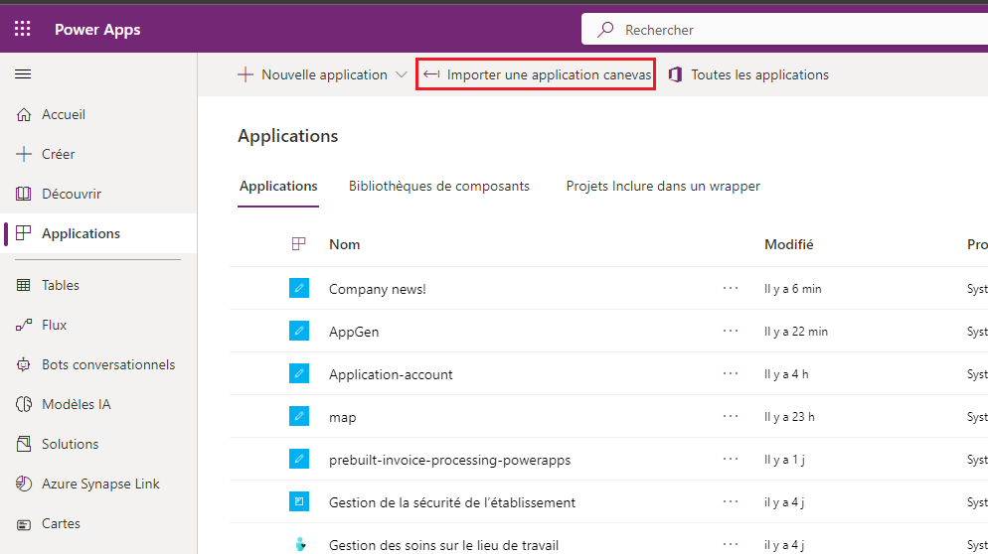
Task: Open the AppGen app link
Action: [354, 332]
